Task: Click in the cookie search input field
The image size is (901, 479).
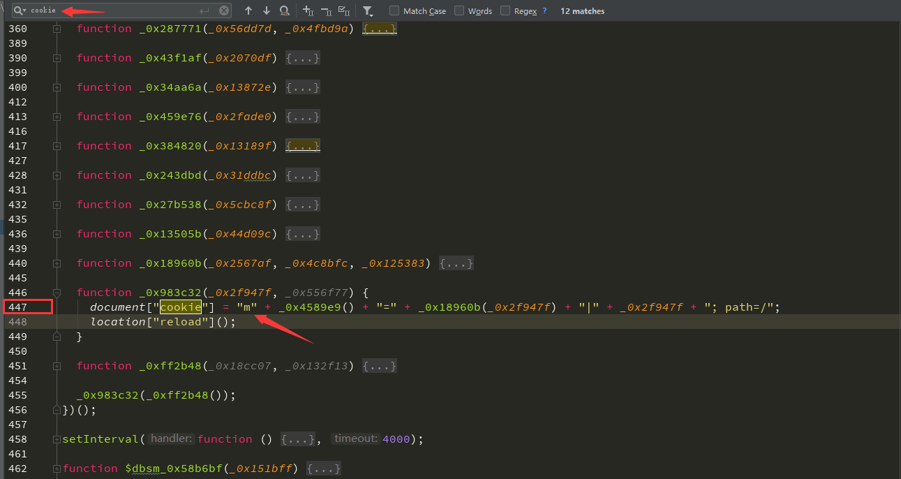Action: click(x=112, y=10)
